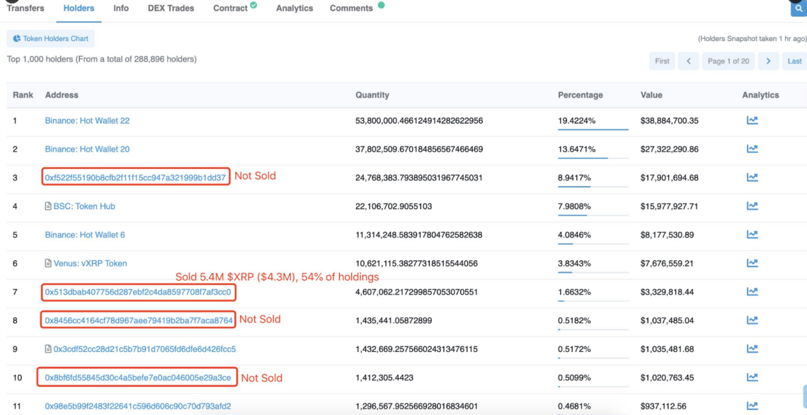Open analytics icon in rank 8 row
The image size is (807, 415).
pos(752,320)
